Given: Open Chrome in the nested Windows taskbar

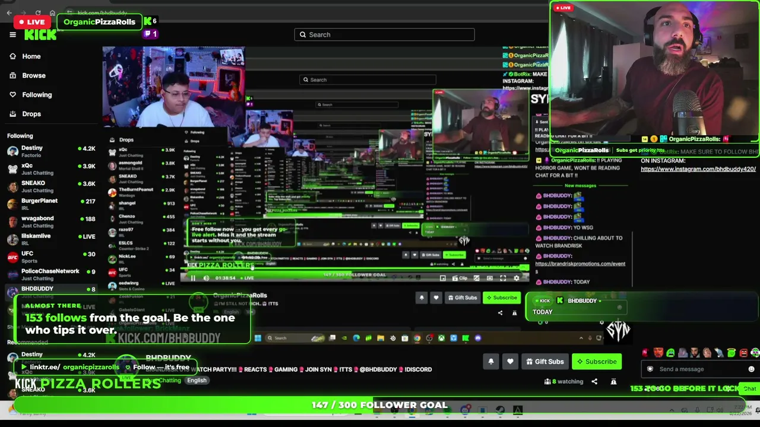Looking at the screenshot, I should point(417,338).
